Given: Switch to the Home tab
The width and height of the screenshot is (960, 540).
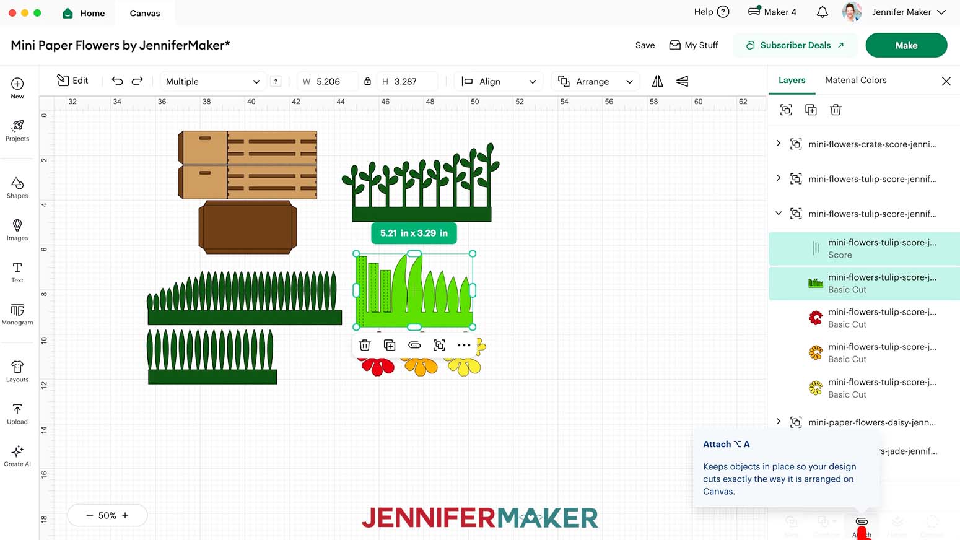Looking at the screenshot, I should pos(84,13).
